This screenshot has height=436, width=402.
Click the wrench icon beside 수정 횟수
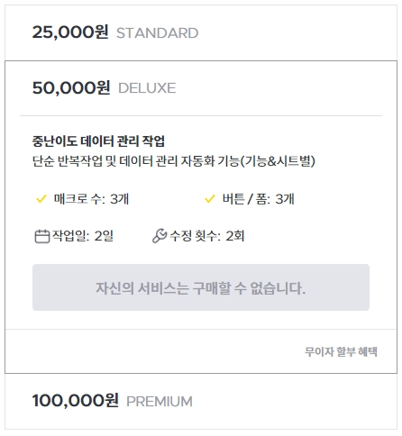click(160, 236)
